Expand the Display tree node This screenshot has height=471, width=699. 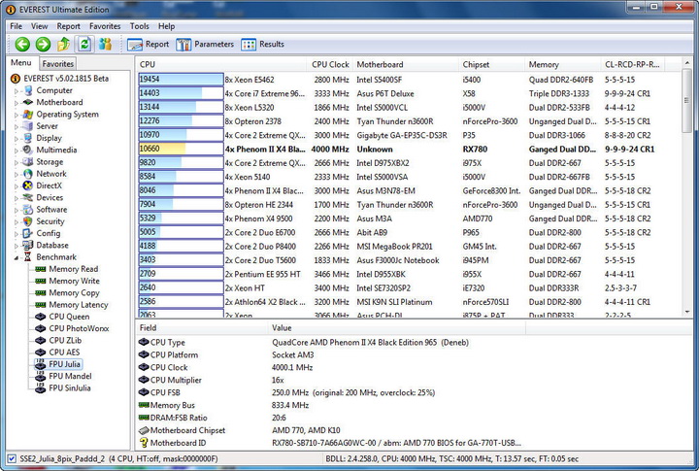17,138
